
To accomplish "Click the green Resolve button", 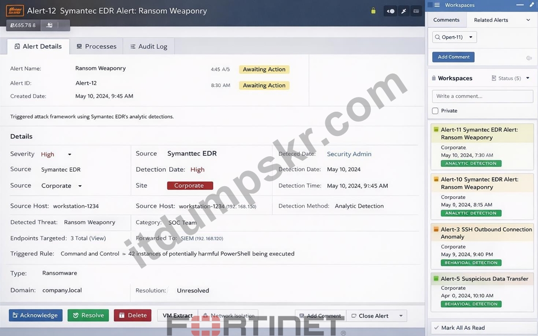I will (88, 315).
